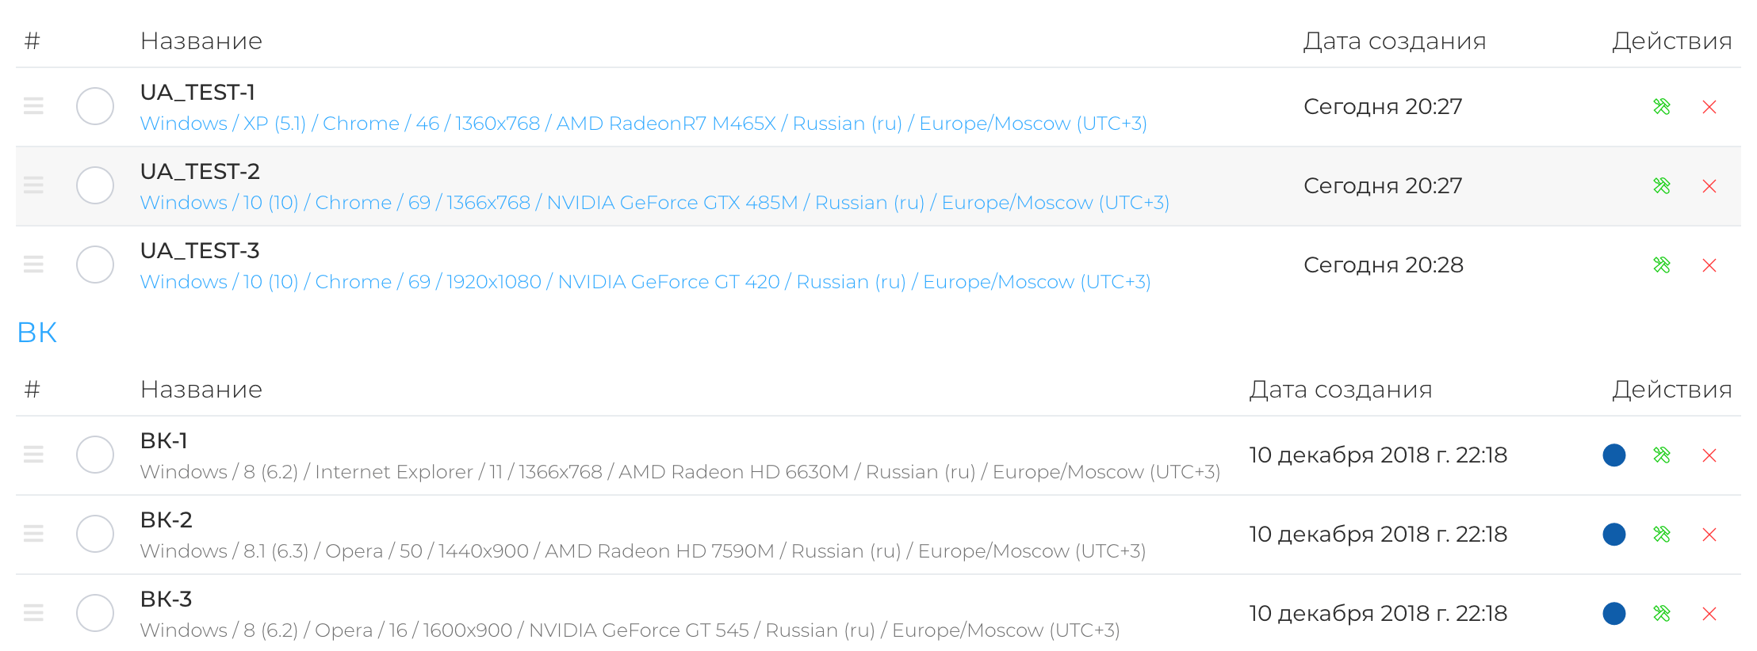This screenshot has height=651, width=1757.
Task: Click green edit icon for UA_TEST-2
Action: coord(1662,186)
